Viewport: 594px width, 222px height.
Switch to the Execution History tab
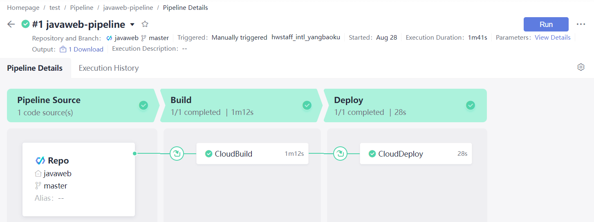(x=109, y=68)
